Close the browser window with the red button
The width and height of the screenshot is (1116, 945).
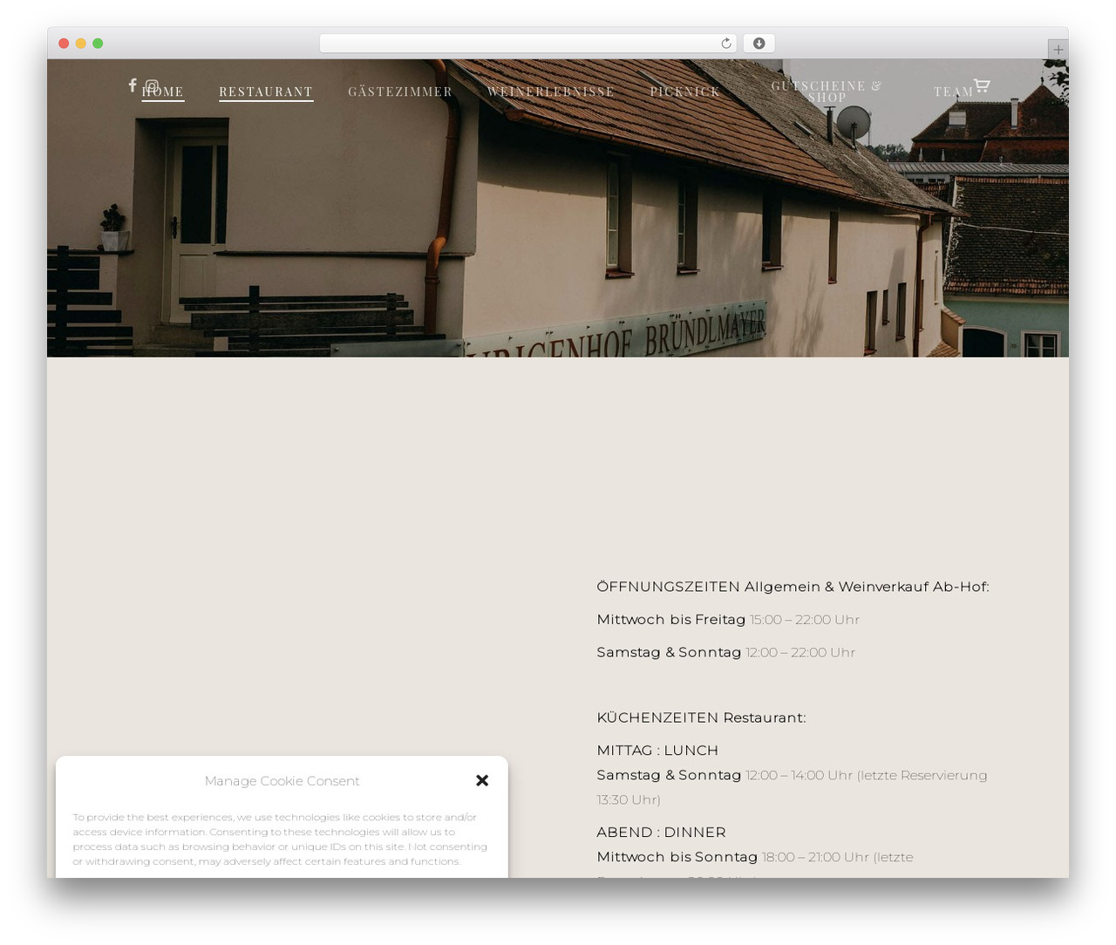(x=64, y=44)
